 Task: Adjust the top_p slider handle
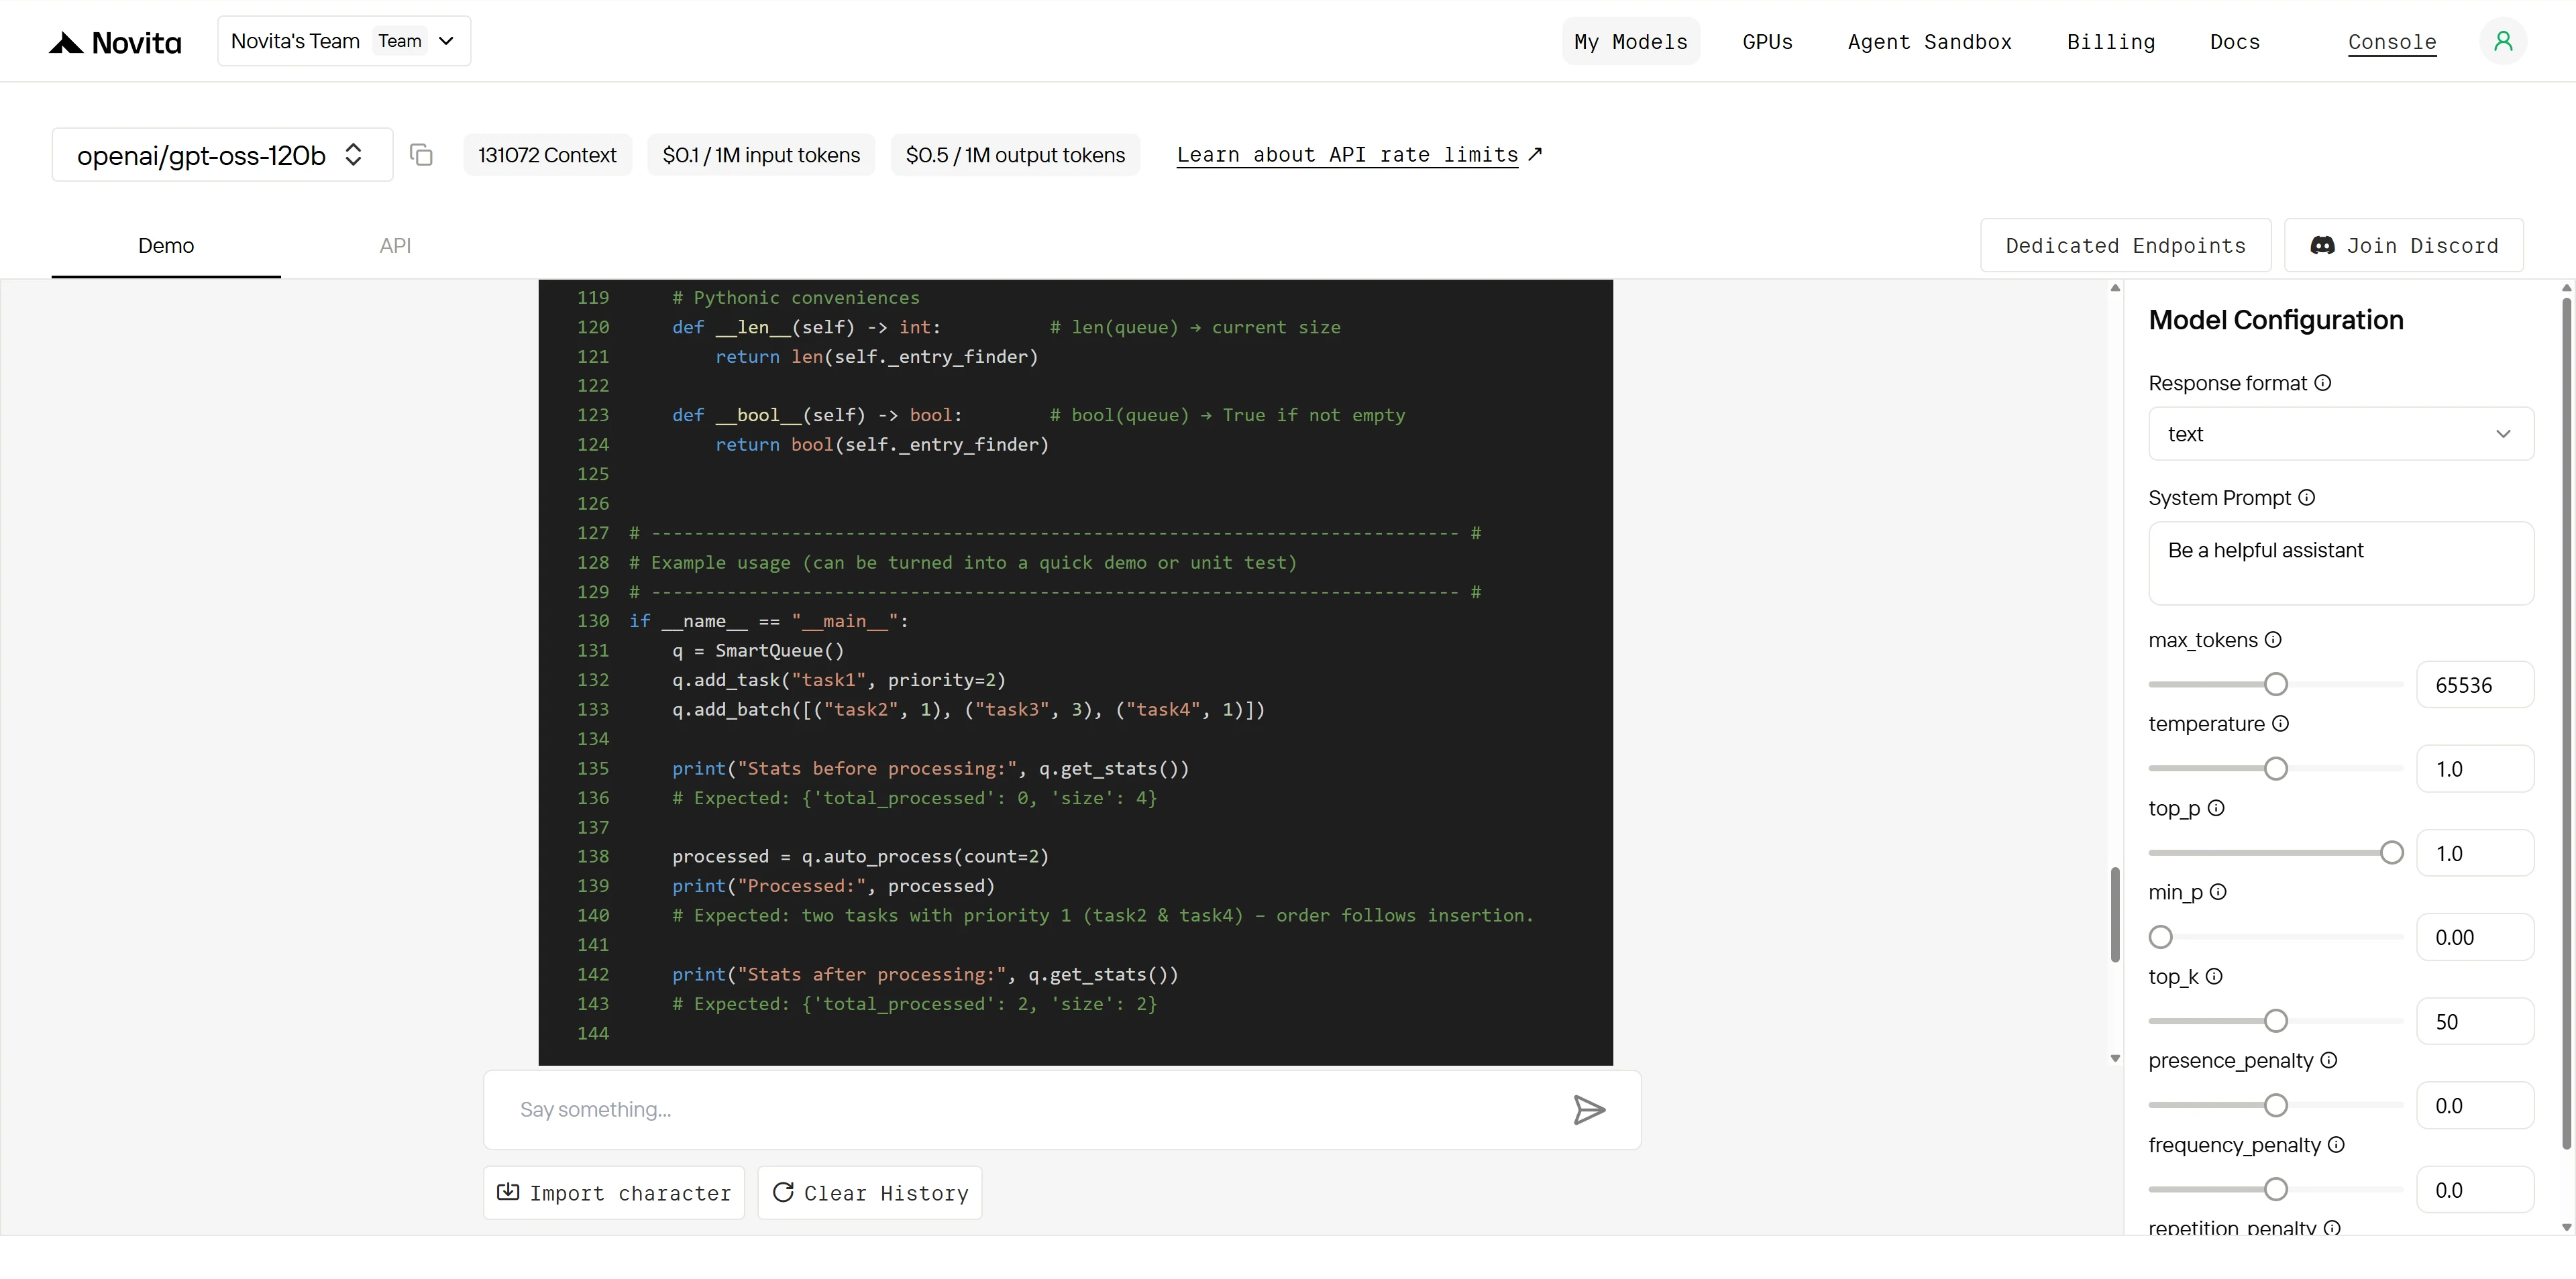pos(2392,853)
